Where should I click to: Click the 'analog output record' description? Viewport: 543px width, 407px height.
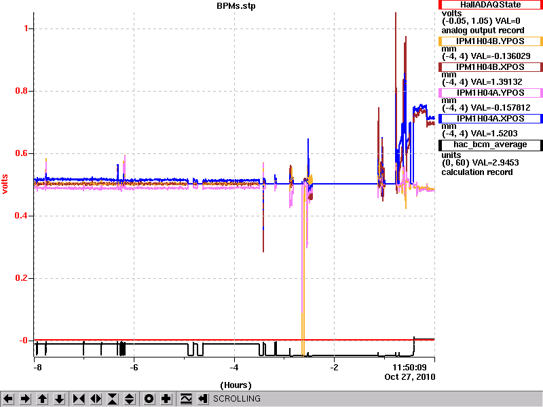pyautogui.click(x=483, y=31)
